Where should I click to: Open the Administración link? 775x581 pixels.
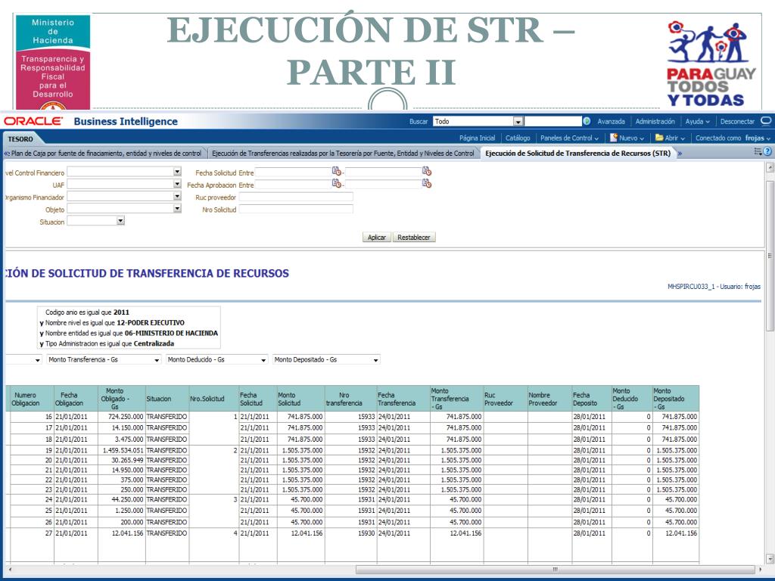655,122
